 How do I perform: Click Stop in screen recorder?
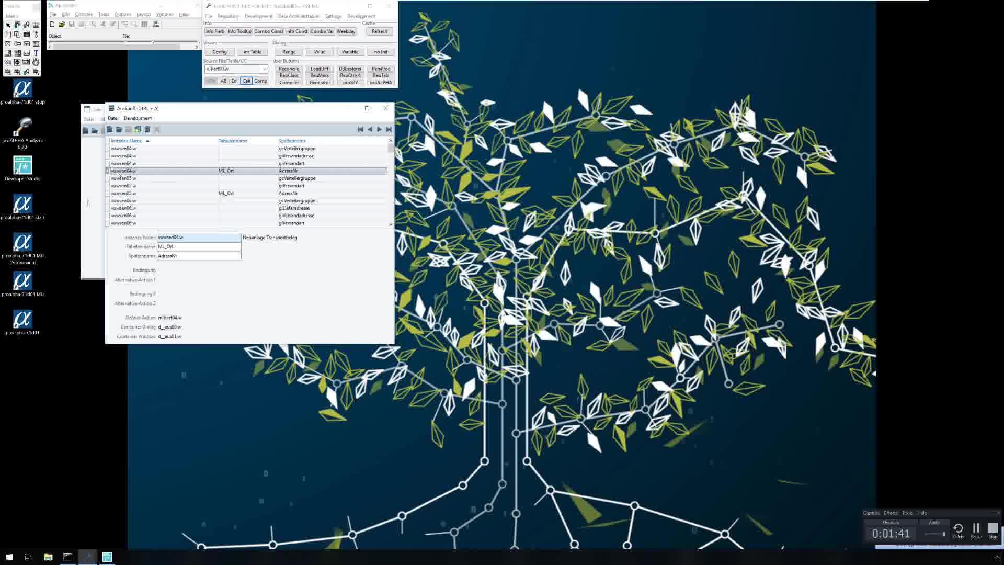[x=992, y=530]
